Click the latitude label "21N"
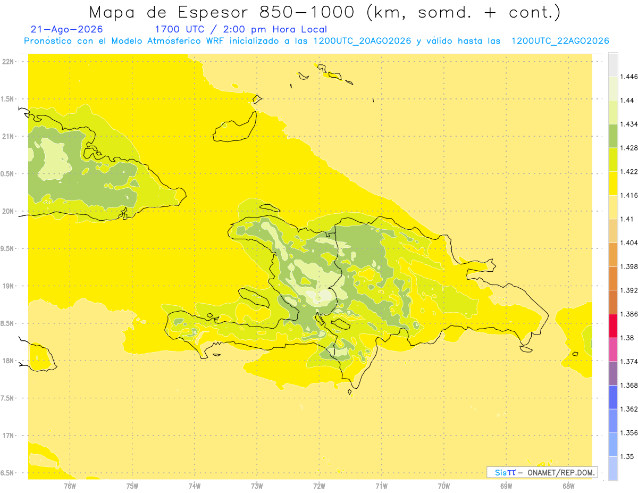The width and height of the screenshot is (638, 493). (9, 137)
